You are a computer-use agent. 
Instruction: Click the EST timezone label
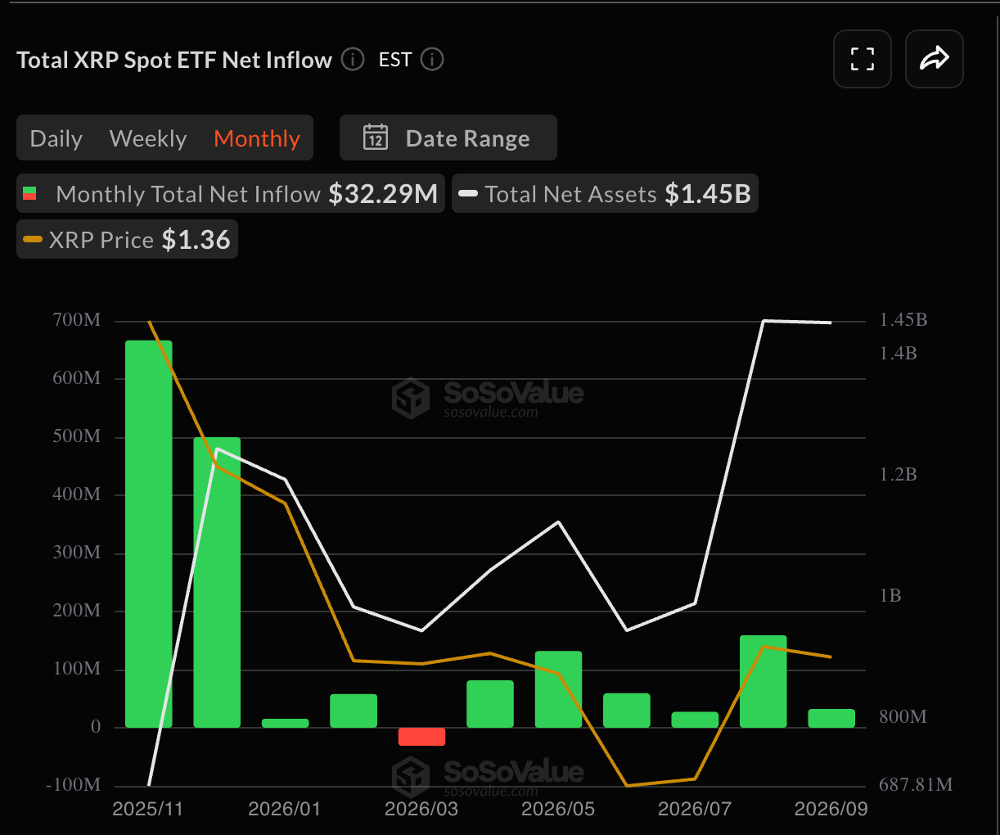coord(394,60)
